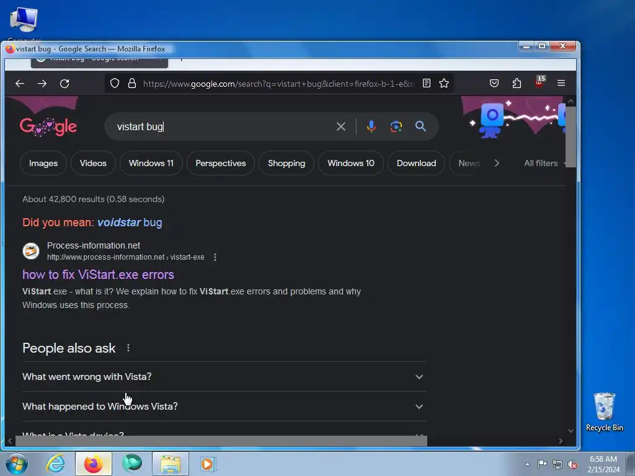
Task: Select the Windows 11 filter chip
Action: click(x=151, y=163)
